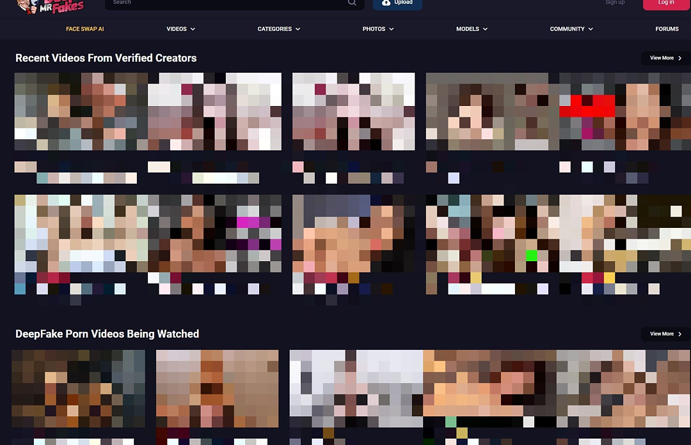This screenshot has height=445, width=691.
Task: Click the chevron beside Community
Action: pos(591,29)
